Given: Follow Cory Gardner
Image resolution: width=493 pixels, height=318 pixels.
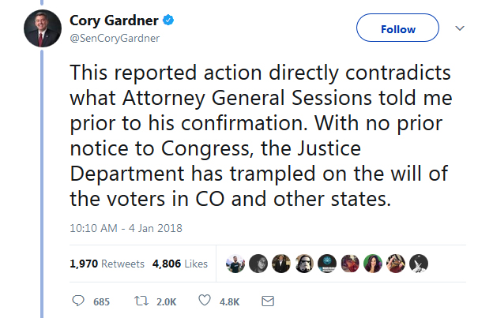Looking at the screenshot, I should (x=398, y=29).
